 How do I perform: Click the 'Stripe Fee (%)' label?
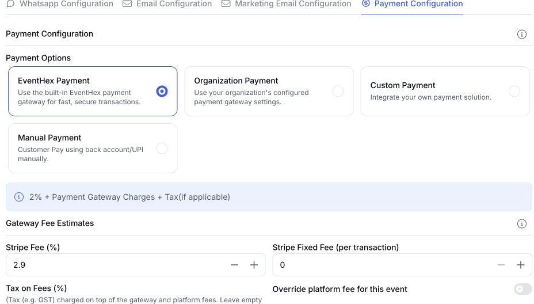[x=33, y=248]
